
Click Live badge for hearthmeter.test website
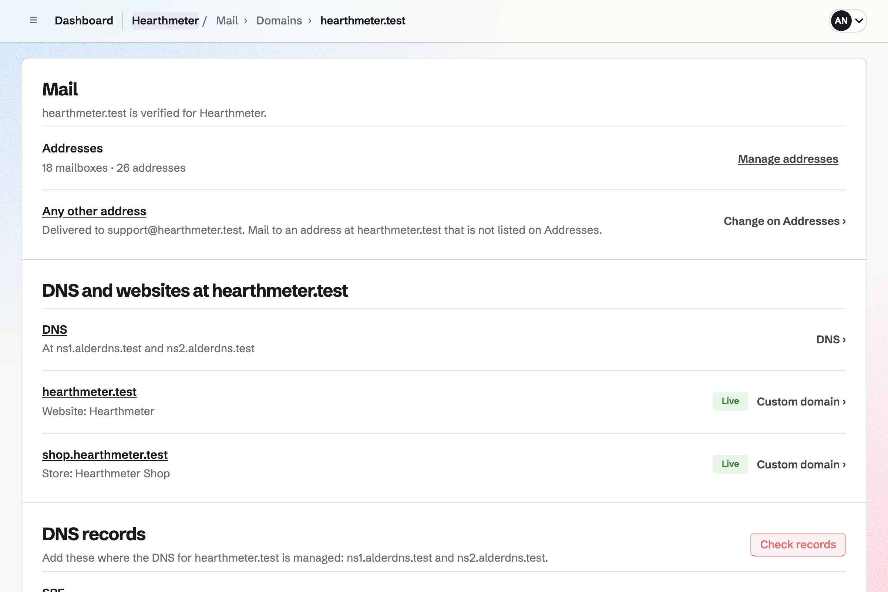730,401
